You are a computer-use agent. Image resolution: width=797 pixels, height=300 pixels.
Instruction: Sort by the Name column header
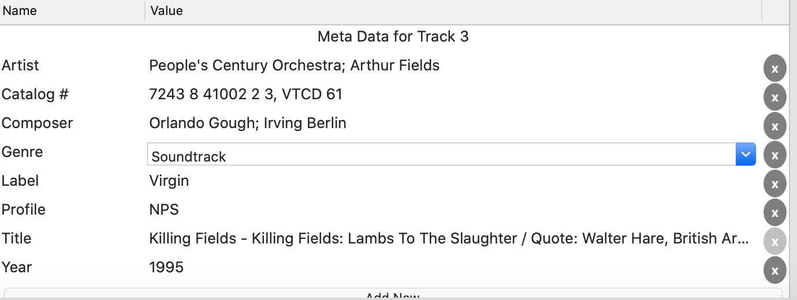[x=72, y=10]
